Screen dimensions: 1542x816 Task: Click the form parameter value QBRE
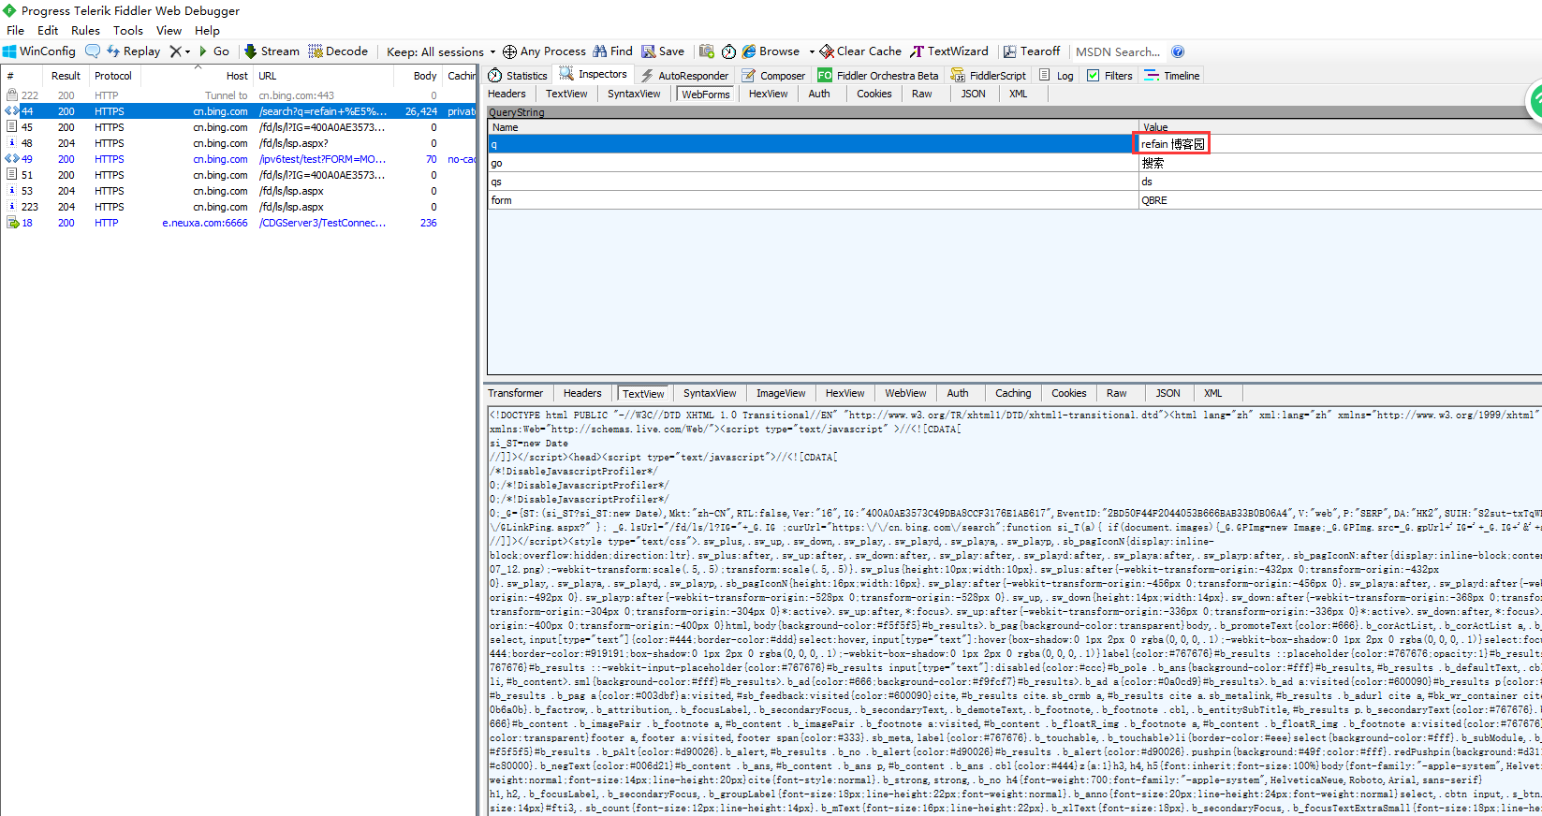(1153, 200)
